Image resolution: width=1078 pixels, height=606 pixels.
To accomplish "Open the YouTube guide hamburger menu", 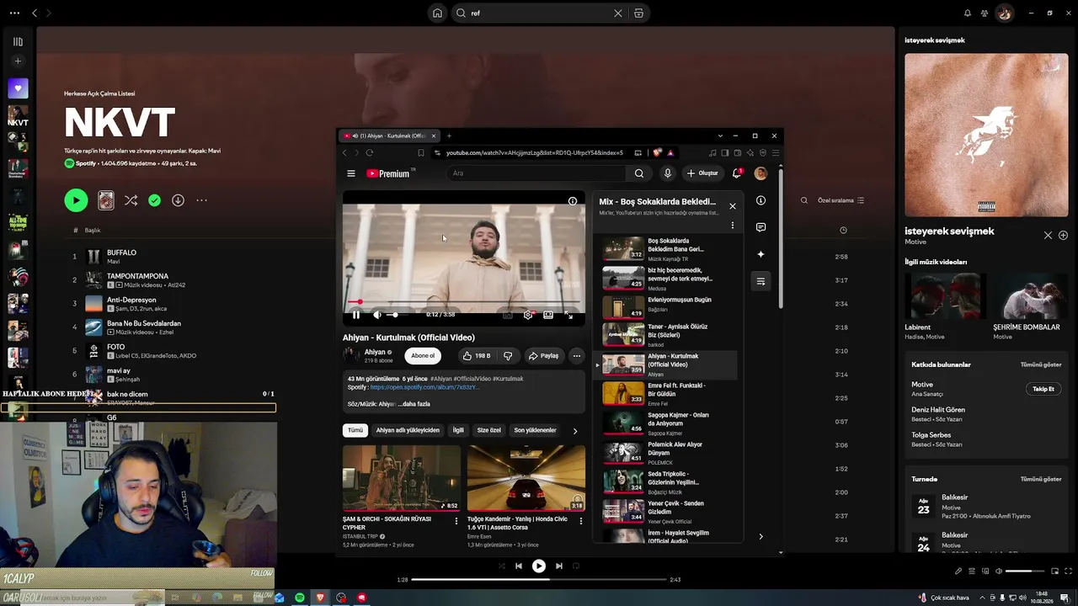I will pos(351,173).
